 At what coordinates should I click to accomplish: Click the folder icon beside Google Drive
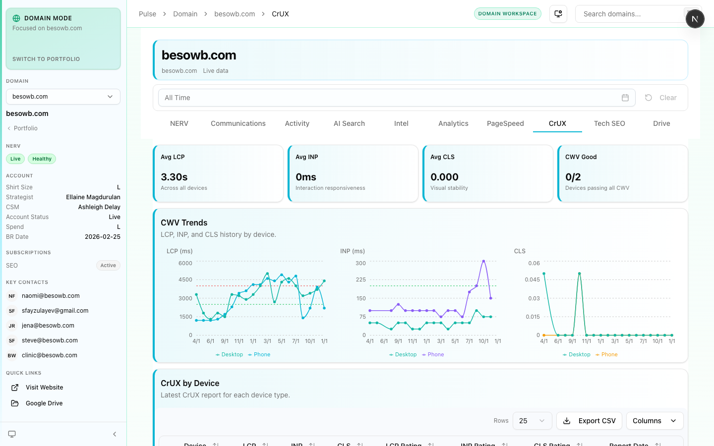coord(15,403)
